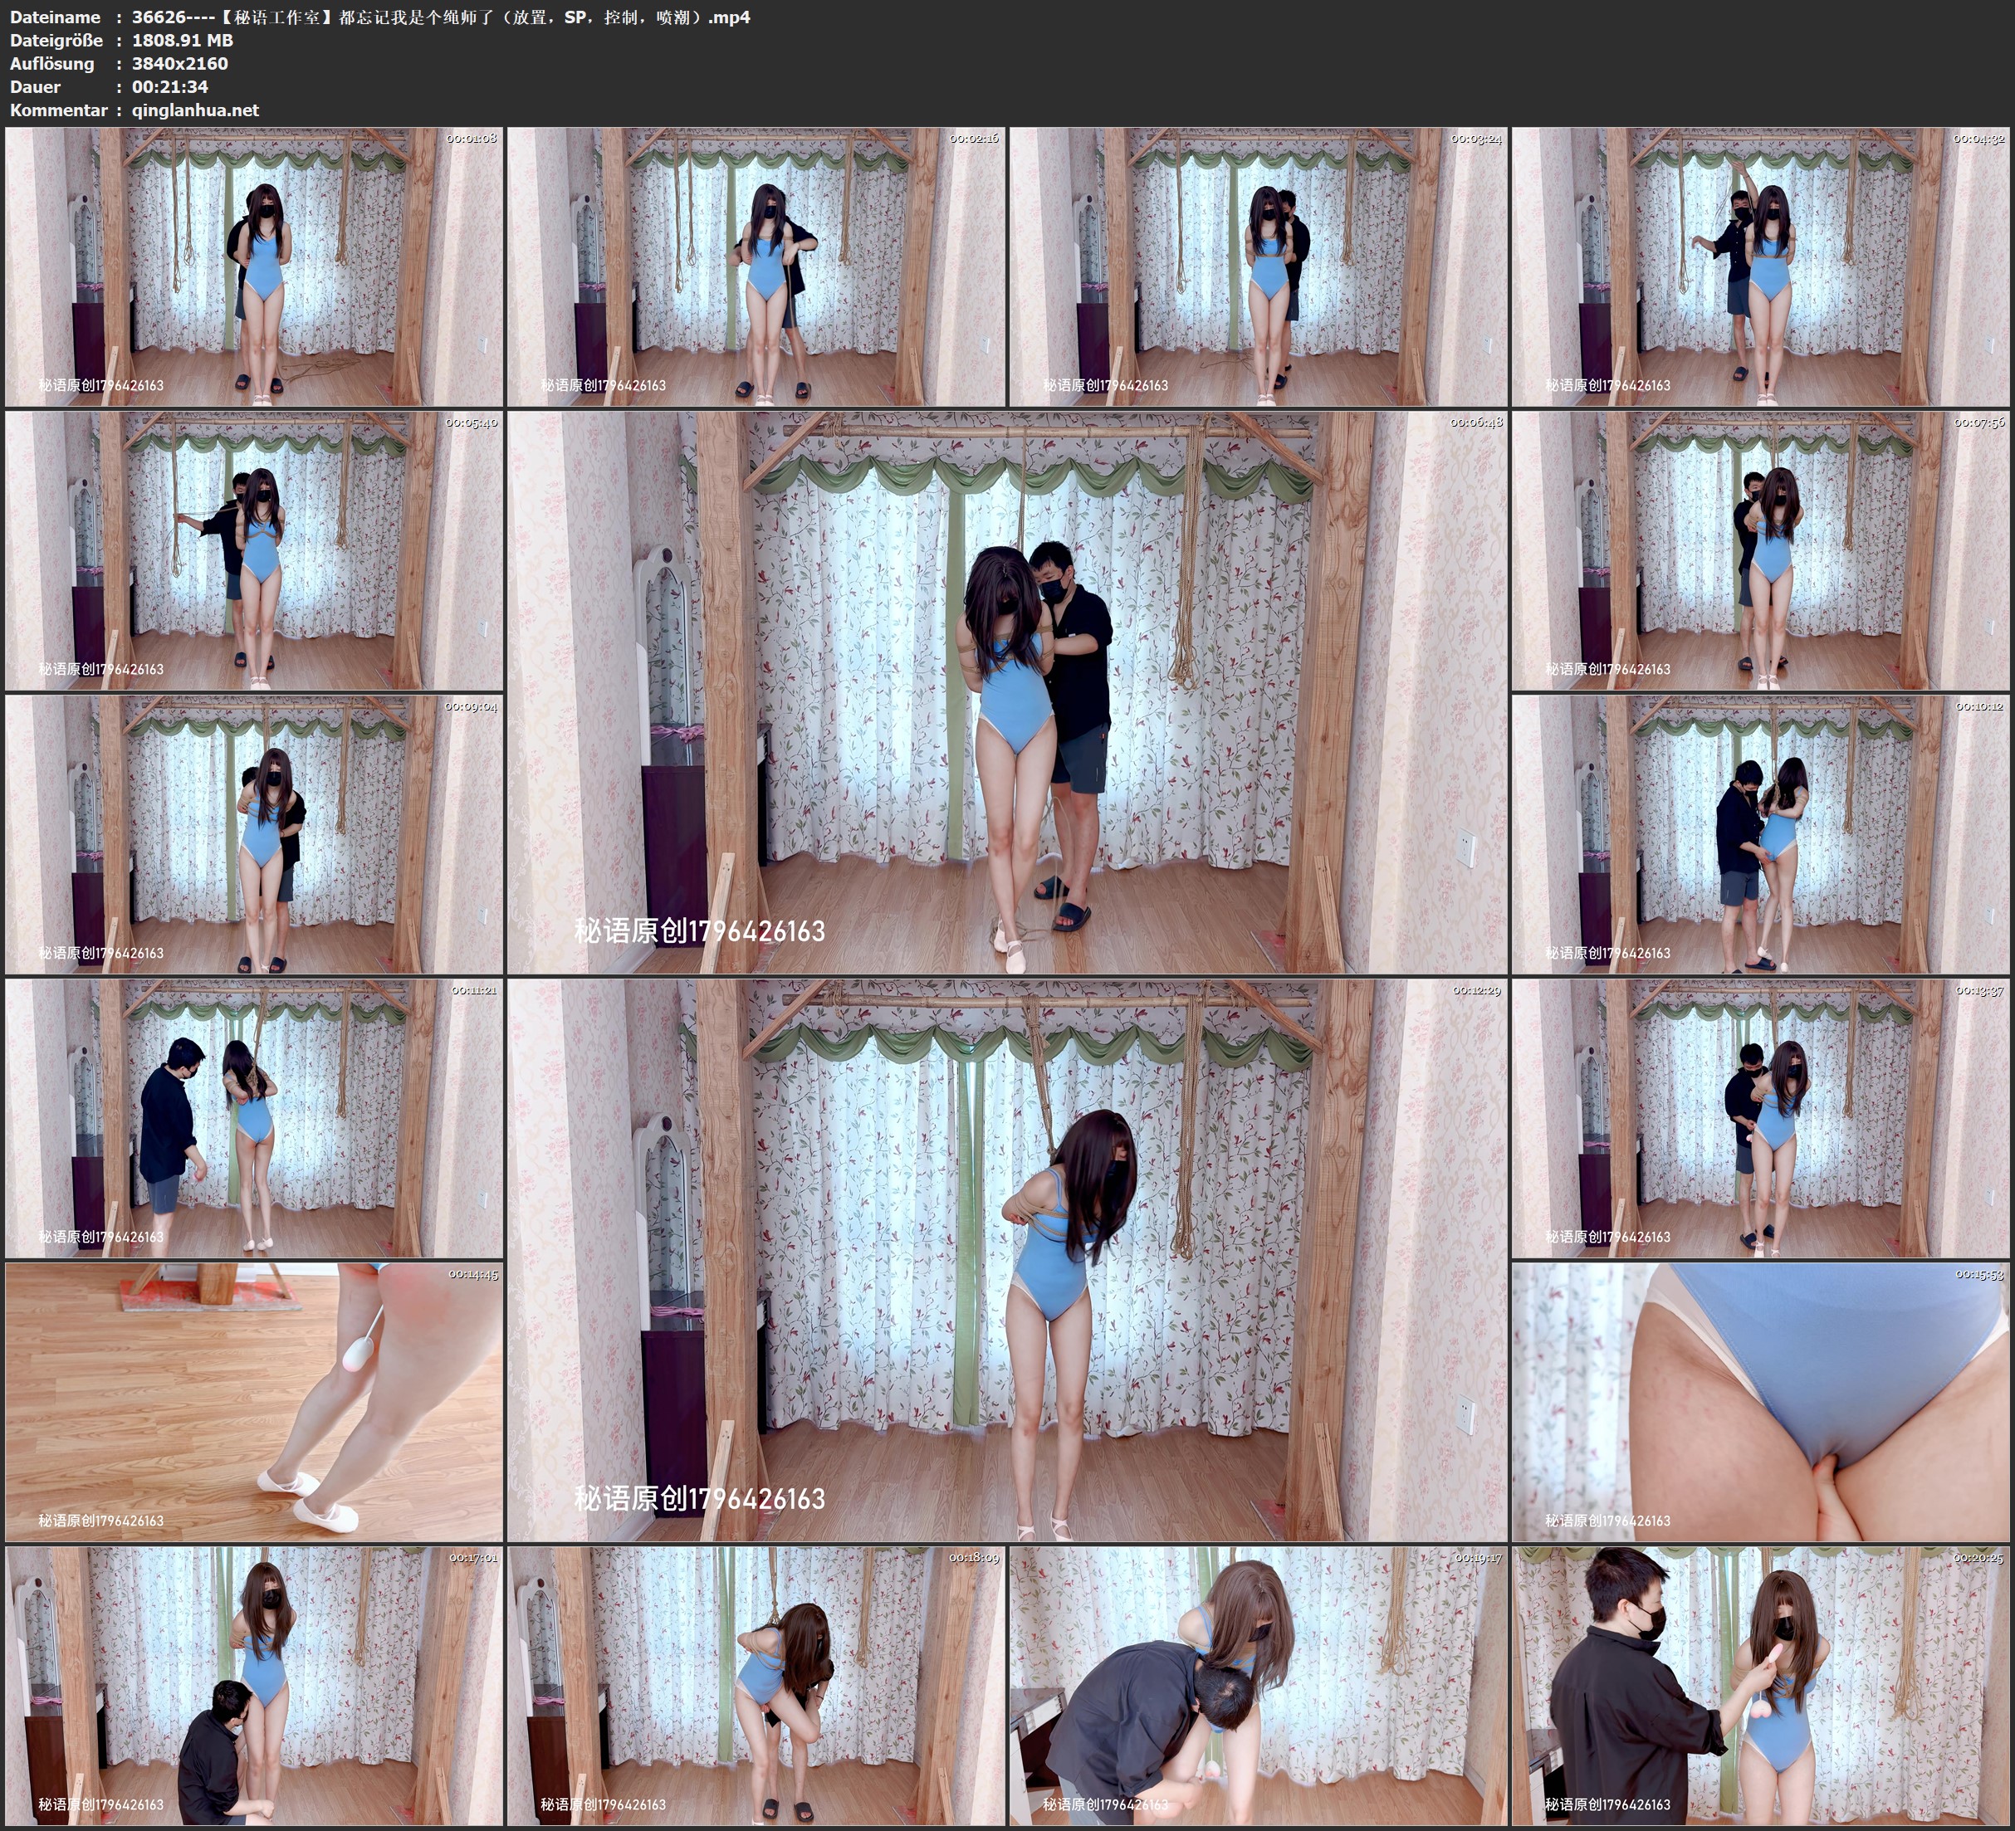Open the frame timestamped 00:07:56
Screen dimensions: 2015x1831
(x=1760, y=550)
